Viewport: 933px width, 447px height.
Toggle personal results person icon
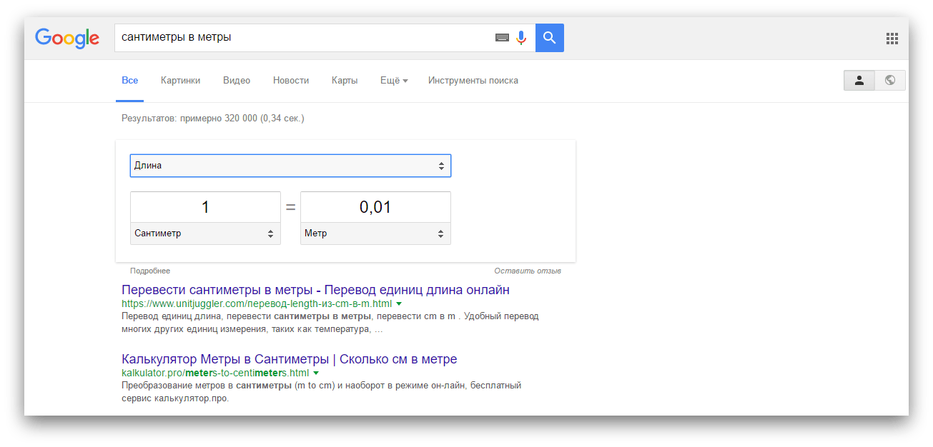859,81
